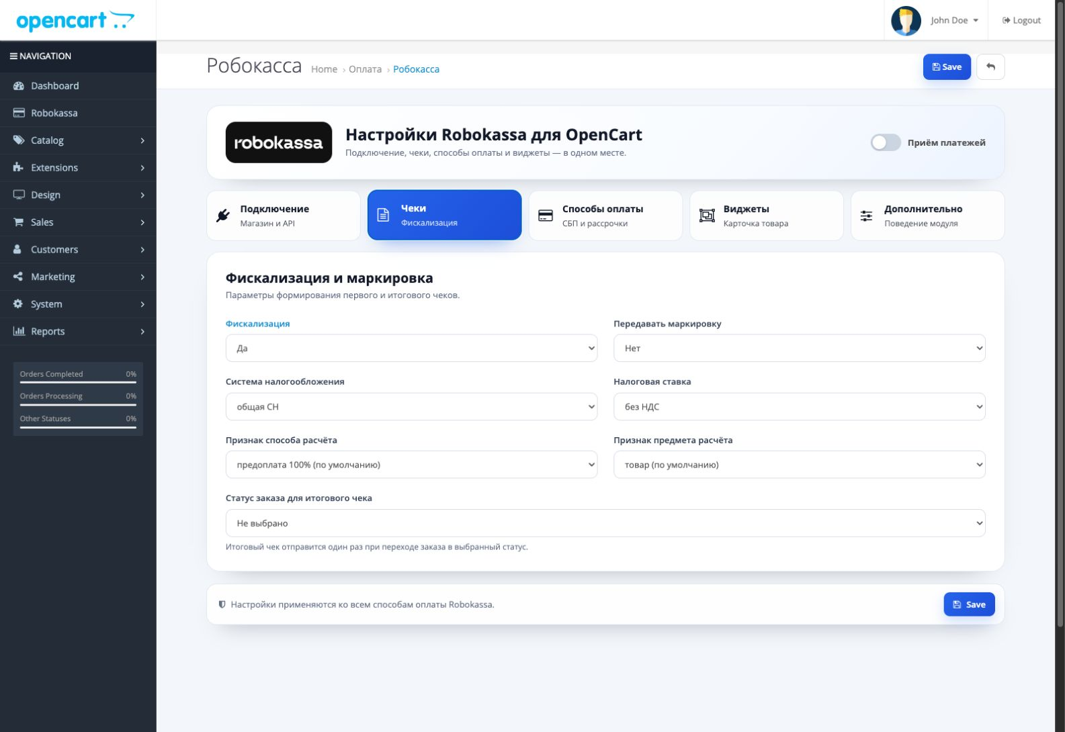
Task: Click the Customers person icon
Action: [x=17, y=249]
